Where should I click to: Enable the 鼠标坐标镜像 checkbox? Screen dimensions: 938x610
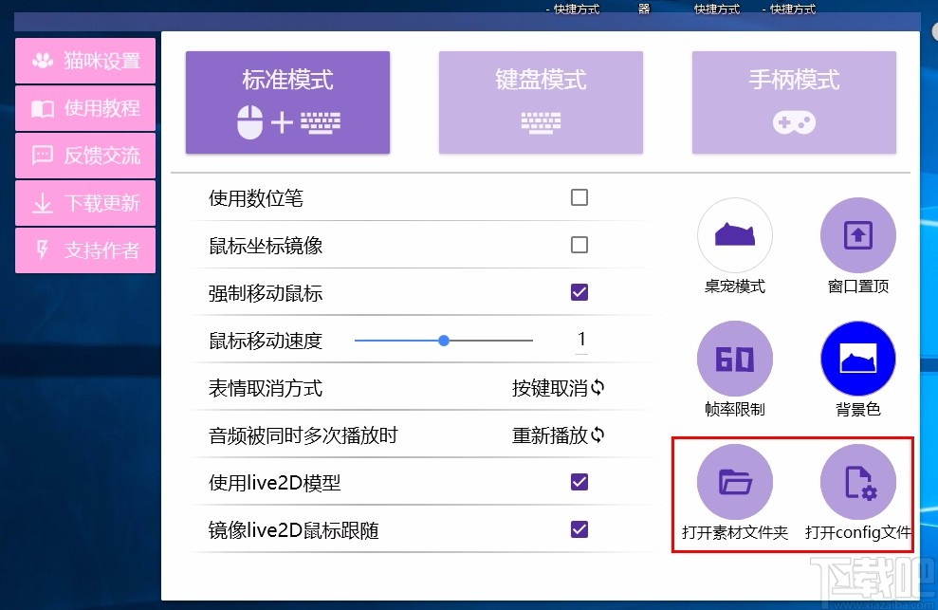click(x=579, y=244)
